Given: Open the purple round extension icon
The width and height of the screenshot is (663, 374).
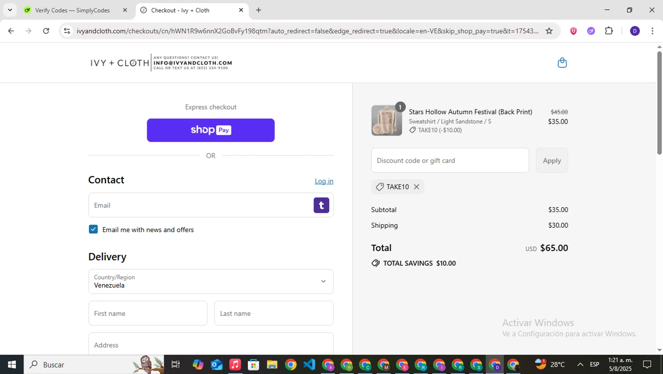Looking at the screenshot, I should tap(591, 31).
